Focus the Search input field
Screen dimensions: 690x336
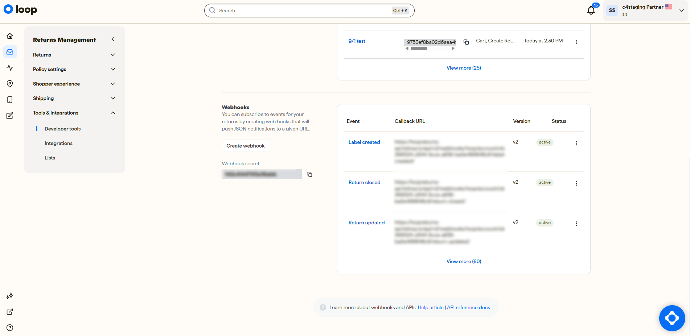(x=309, y=11)
